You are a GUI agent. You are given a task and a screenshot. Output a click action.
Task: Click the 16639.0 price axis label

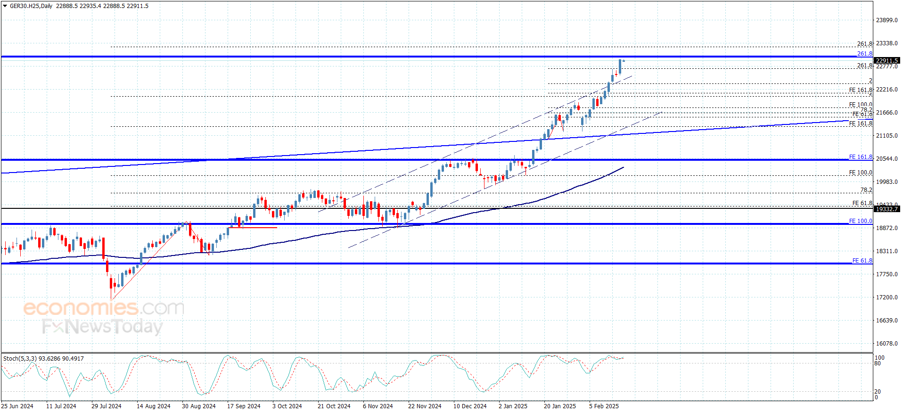887,321
